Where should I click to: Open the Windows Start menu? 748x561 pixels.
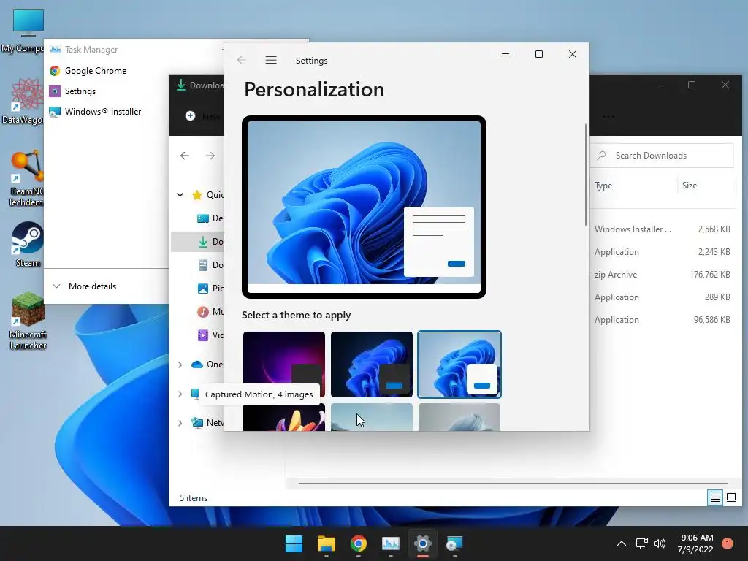[294, 543]
